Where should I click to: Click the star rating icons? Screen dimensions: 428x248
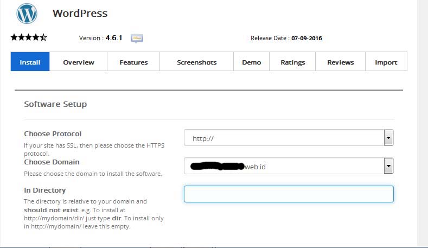[29, 38]
